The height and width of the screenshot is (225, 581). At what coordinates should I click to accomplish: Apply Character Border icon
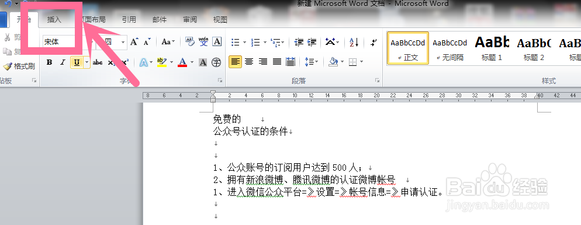(217, 42)
